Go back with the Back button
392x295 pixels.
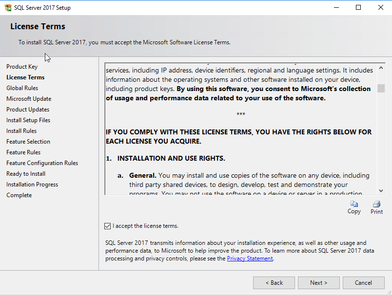274,283
